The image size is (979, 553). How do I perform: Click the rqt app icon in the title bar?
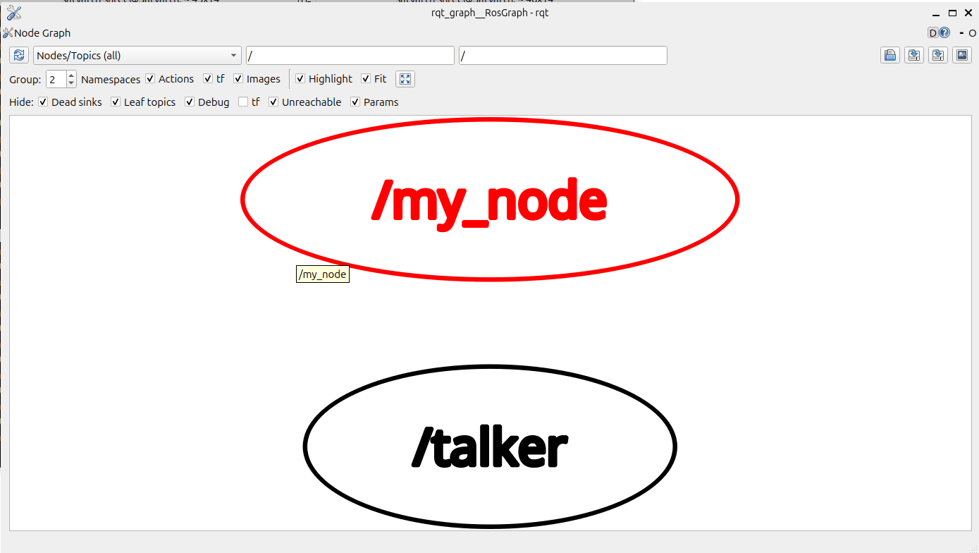coord(13,13)
